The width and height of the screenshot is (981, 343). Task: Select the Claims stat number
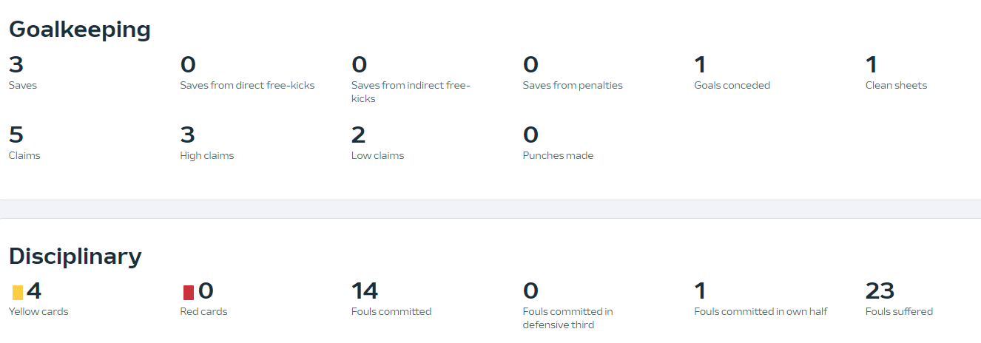16,135
